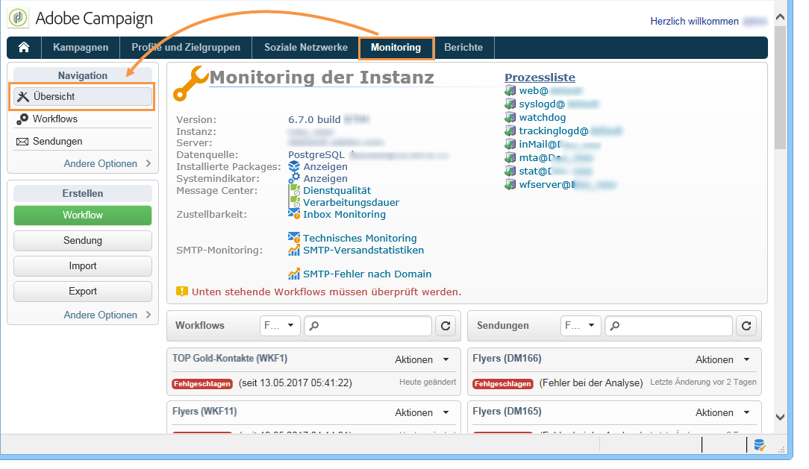Click the SMTP-Fehler nach Domain chart icon
Screen dimensions: 809x469
(294, 274)
